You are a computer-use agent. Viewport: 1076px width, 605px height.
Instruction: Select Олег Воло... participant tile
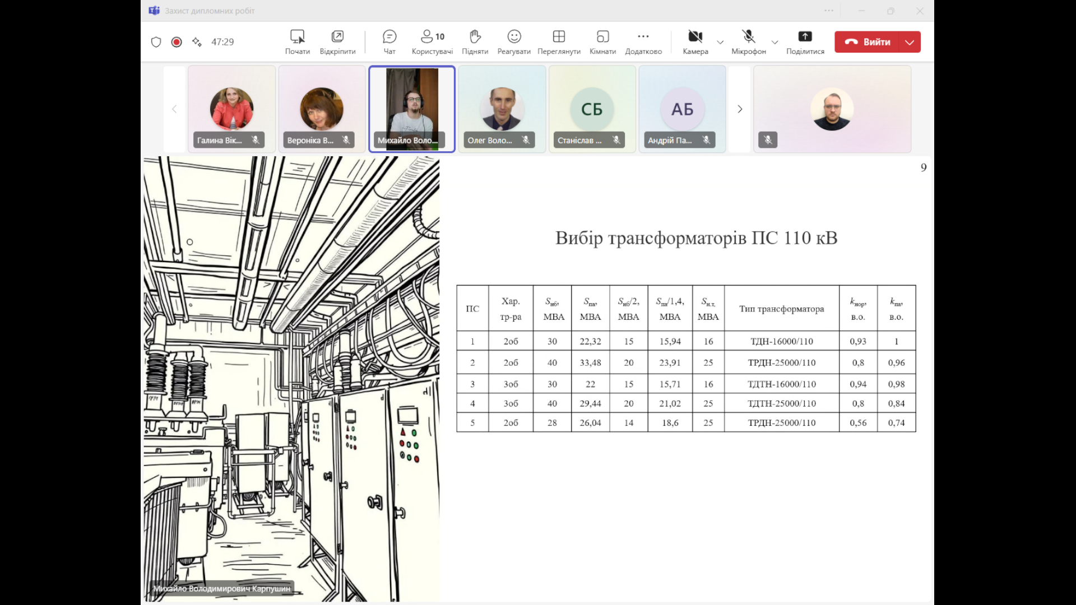tap(502, 109)
